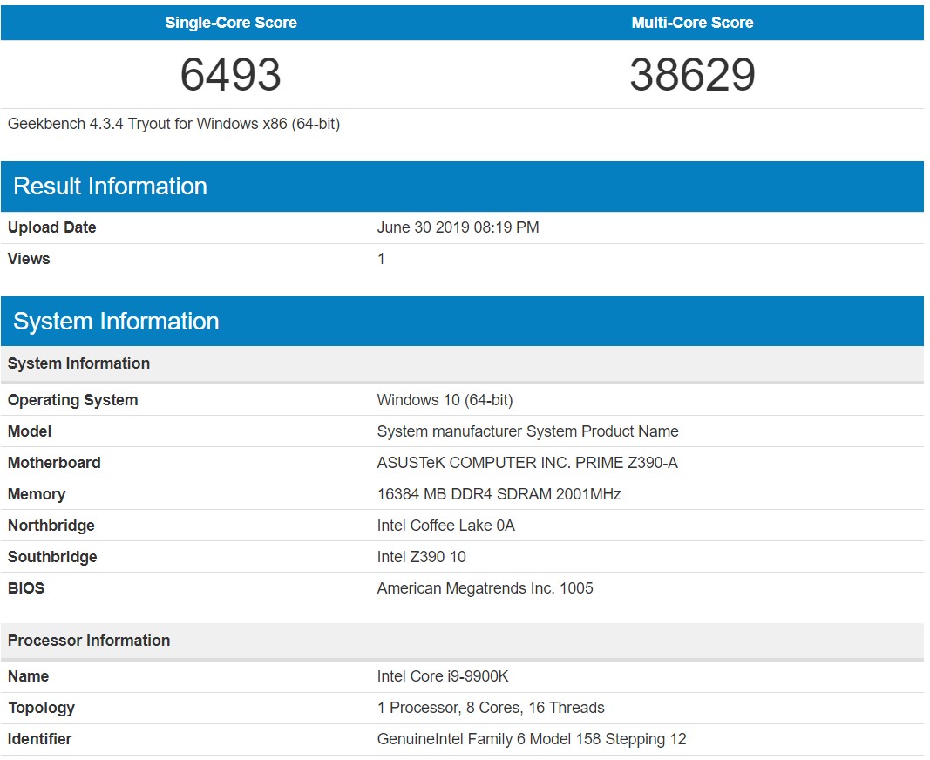Select American Megatrends Inc. 1005 value
Screen dimensions: 930x760
pos(485,588)
